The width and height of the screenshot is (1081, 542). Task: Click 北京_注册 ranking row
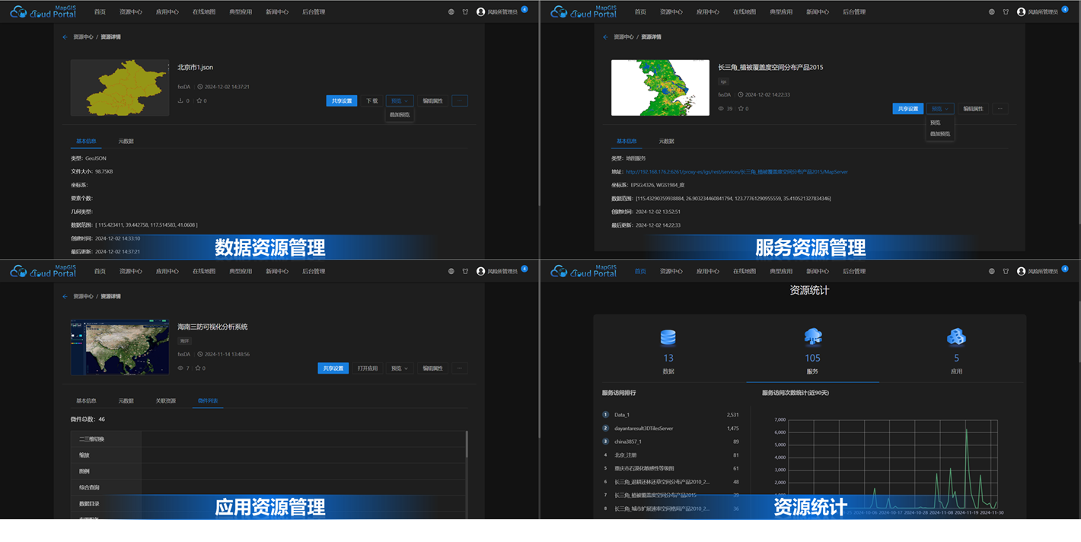click(671, 455)
